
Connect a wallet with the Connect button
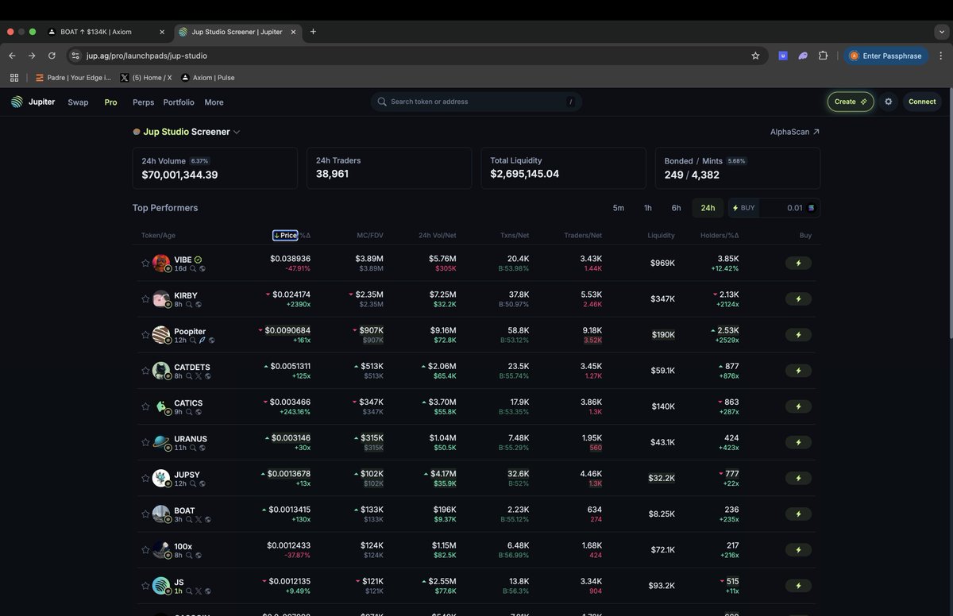click(922, 102)
